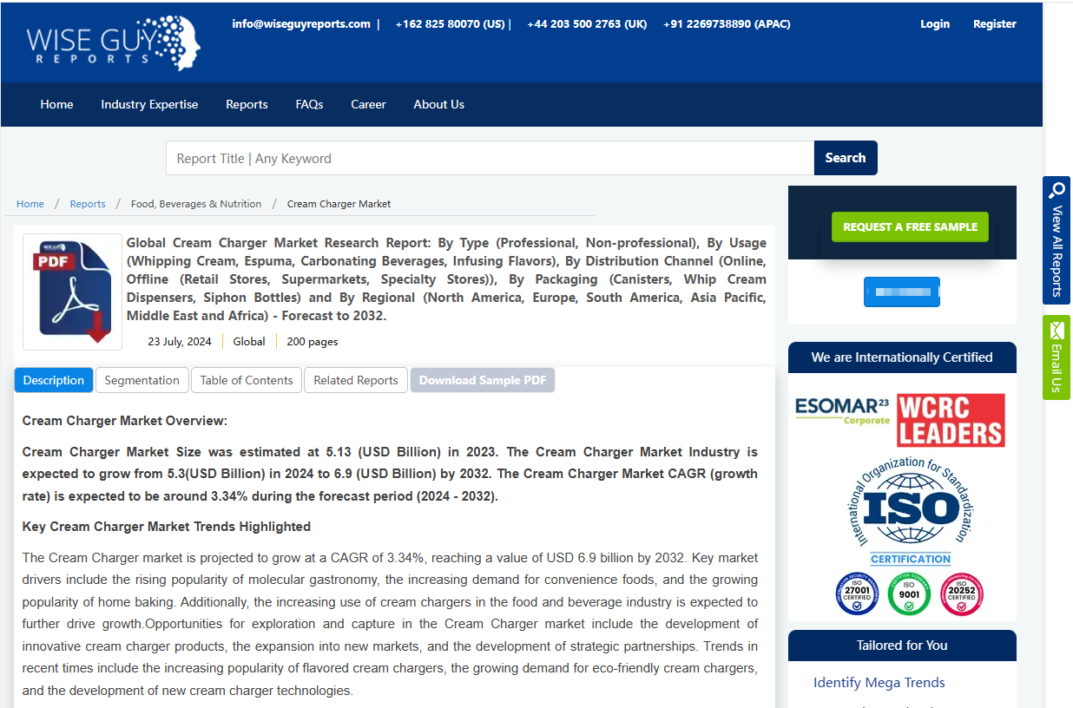Click the WCRC Leaders logo
The width and height of the screenshot is (1073, 708).
point(951,419)
